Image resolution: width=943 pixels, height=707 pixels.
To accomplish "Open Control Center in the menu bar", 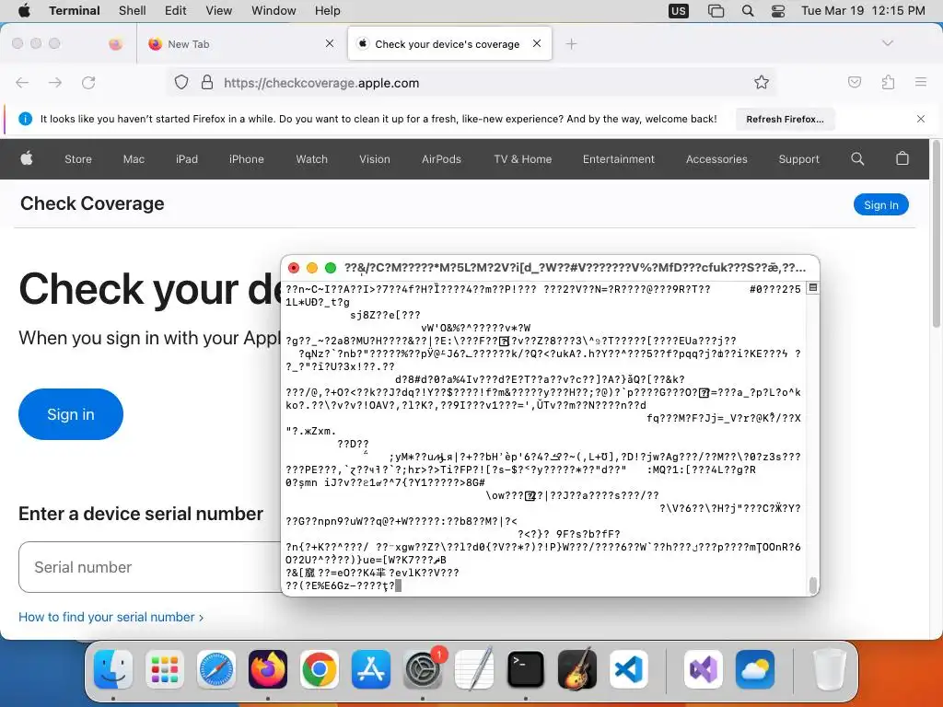I will coord(778,10).
